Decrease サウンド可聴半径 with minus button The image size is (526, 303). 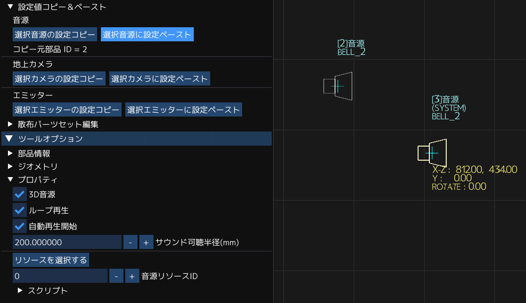[130, 242]
